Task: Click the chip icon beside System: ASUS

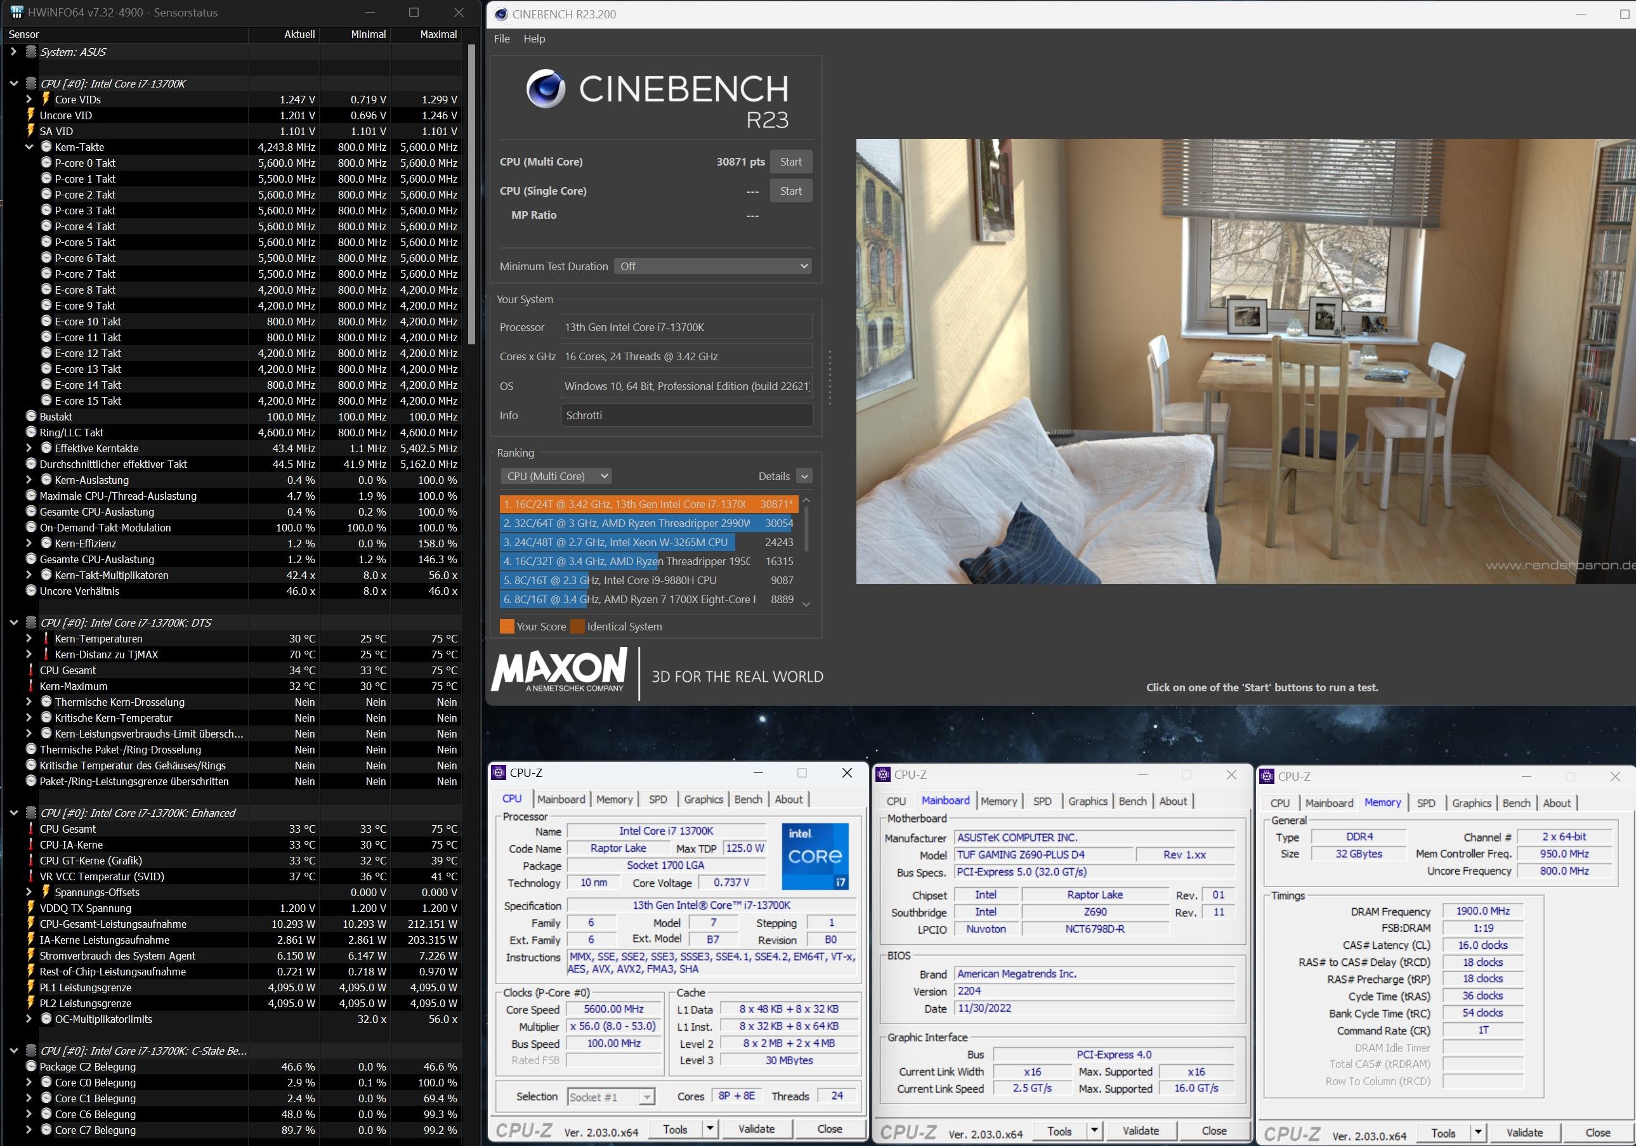Action: coord(30,52)
